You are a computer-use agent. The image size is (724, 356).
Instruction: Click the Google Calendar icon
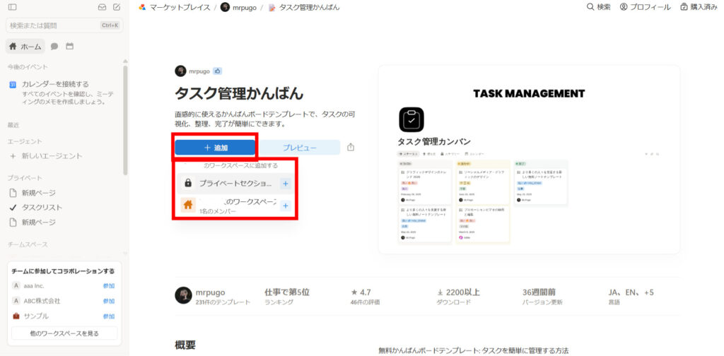(13, 84)
